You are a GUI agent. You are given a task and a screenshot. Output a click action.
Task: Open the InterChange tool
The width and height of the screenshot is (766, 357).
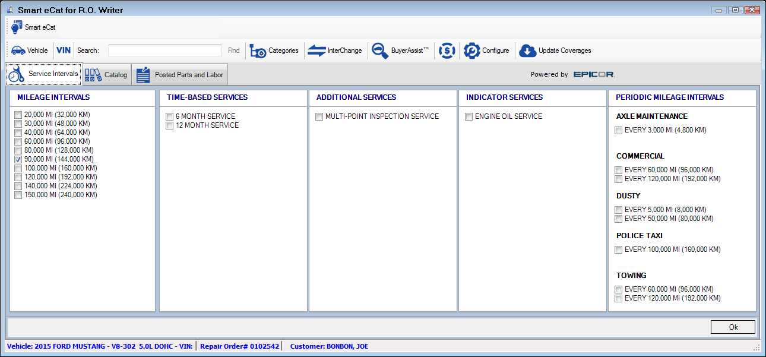pos(335,50)
